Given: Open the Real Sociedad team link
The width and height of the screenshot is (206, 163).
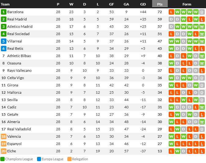Looking at the screenshot, I should tap(18, 34).
